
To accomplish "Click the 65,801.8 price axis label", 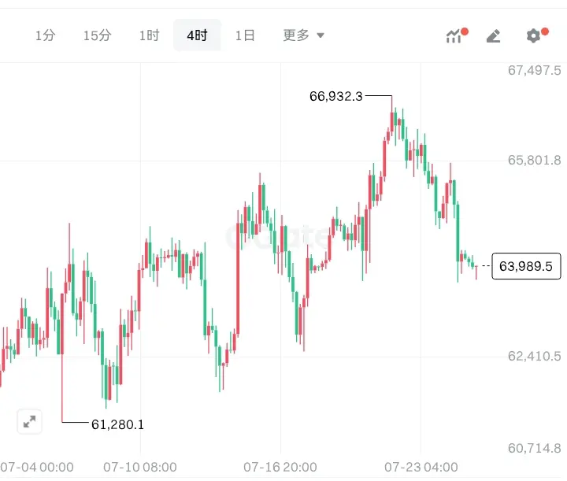I will point(535,160).
